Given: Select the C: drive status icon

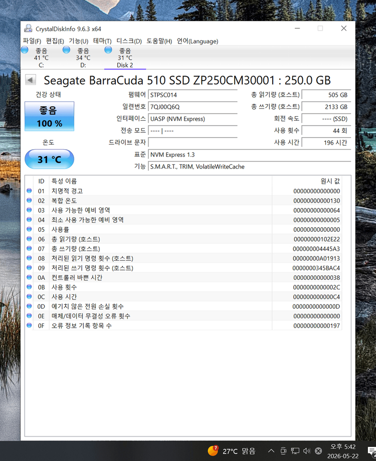Looking at the screenshot, I should point(25,50).
